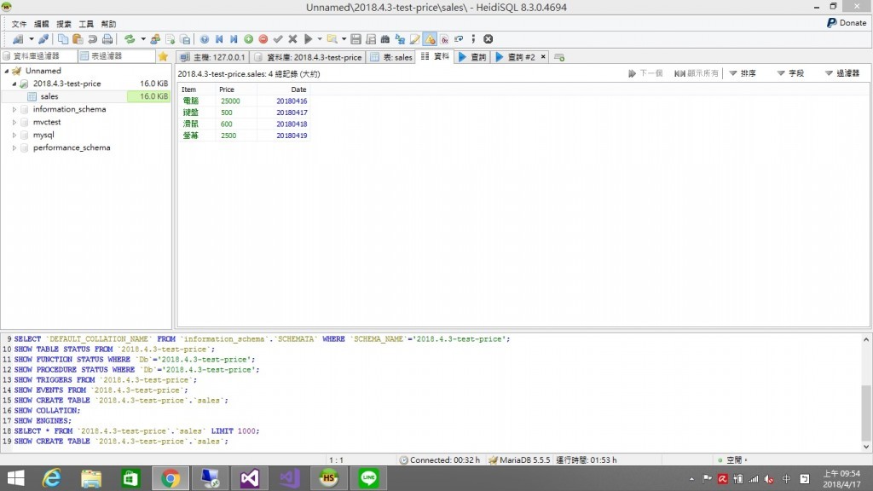Collapse the 2018.4.3-test-price database node
Viewport: 873px width, 491px height.
click(14, 84)
